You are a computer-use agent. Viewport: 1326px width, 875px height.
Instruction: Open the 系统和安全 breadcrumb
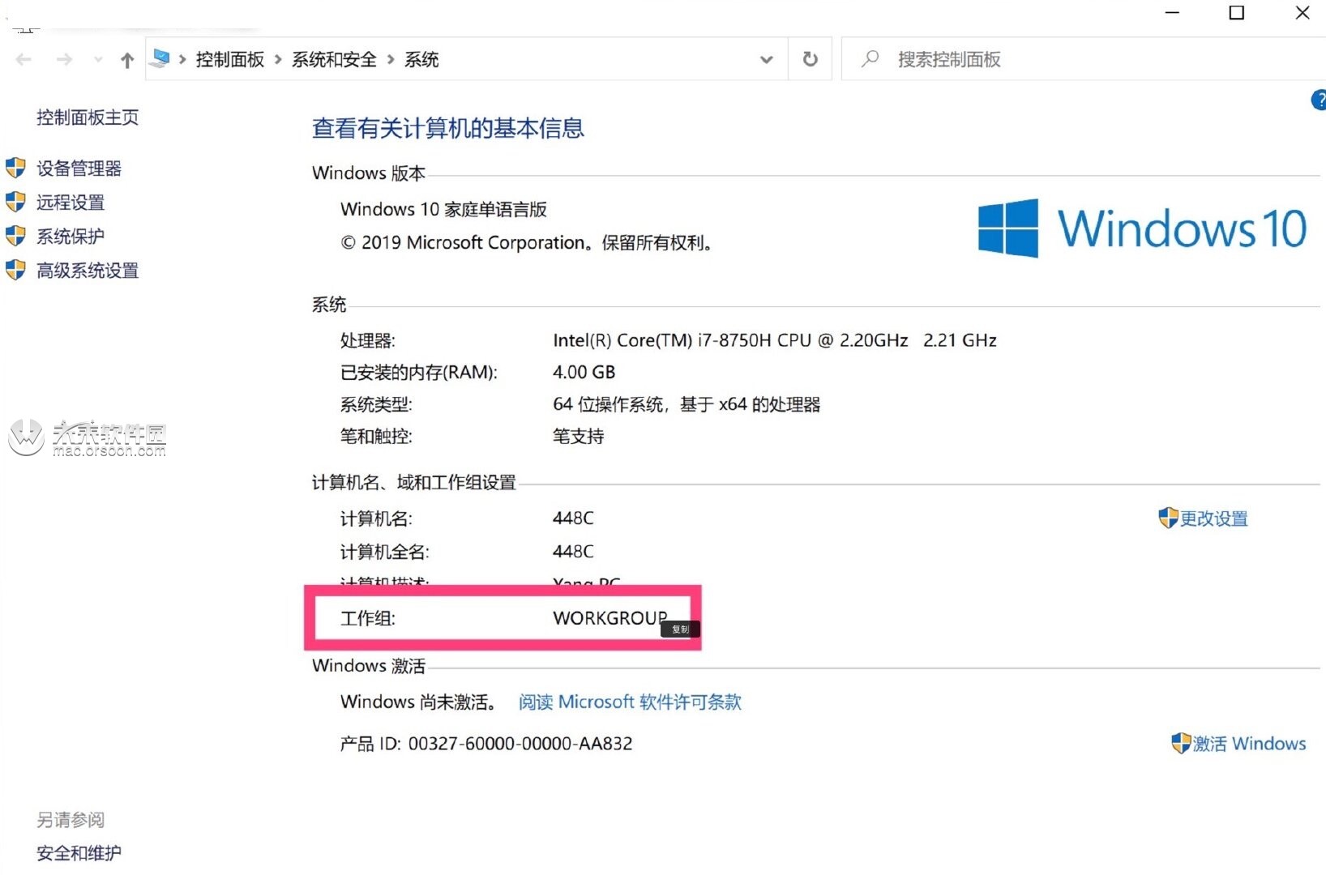click(x=334, y=59)
